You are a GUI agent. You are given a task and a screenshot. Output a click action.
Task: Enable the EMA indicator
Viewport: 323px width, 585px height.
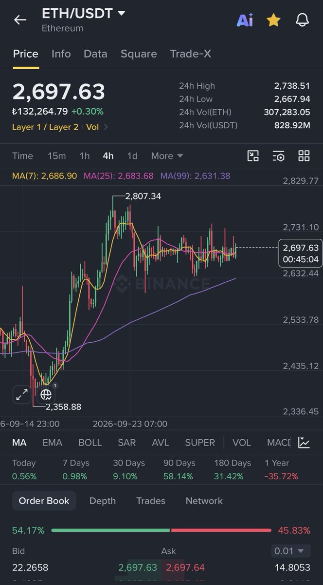tap(53, 443)
